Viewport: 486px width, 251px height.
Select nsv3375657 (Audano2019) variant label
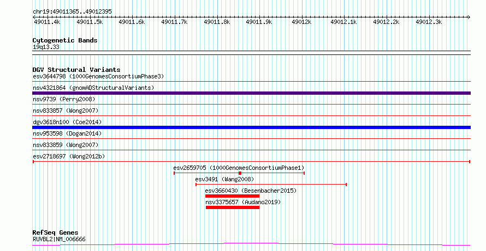point(243,202)
